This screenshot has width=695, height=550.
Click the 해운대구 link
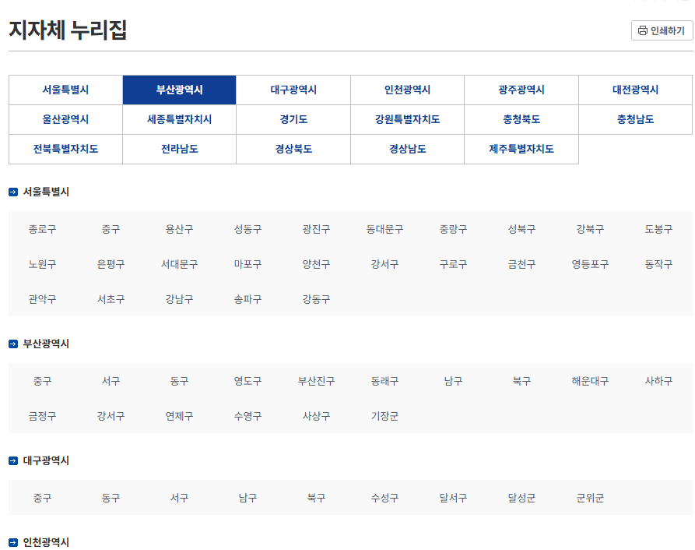pos(590,381)
